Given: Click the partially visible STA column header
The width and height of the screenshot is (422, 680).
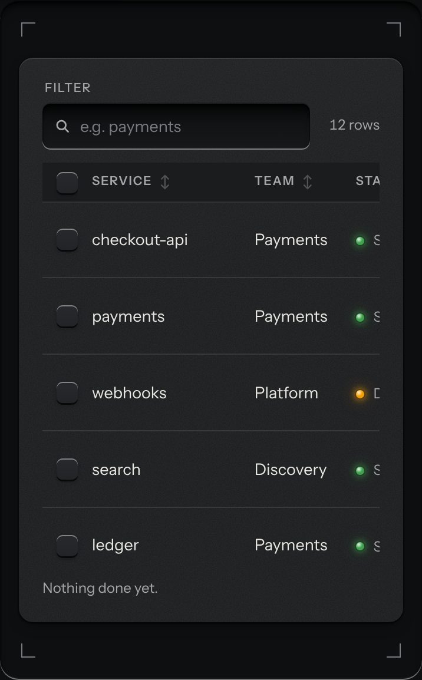Looking at the screenshot, I should (x=367, y=181).
